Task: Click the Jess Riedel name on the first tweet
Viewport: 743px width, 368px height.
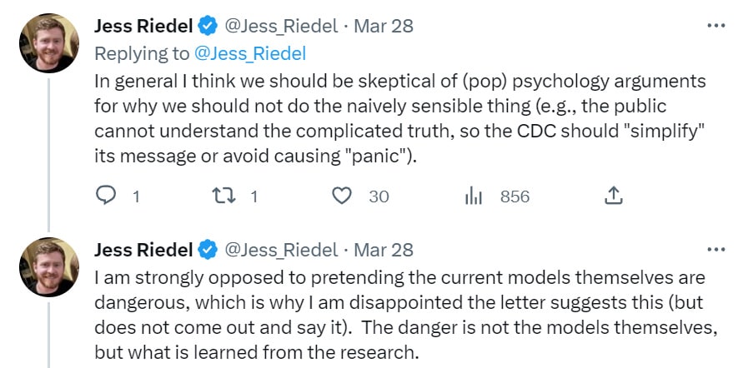Action: [x=143, y=26]
